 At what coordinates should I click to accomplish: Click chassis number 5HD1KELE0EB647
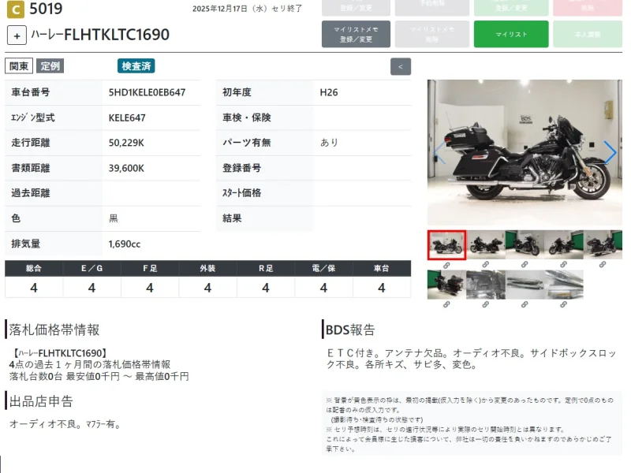tap(147, 92)
